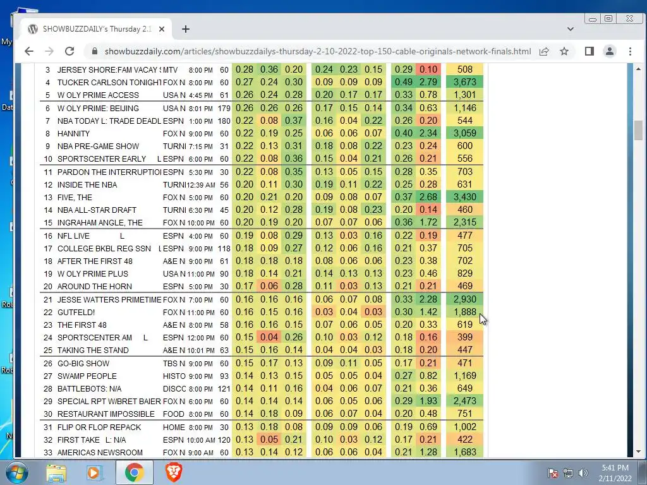This screenshot has width=647, height=485.
Task: Switch to Chrome in taskbar
Action: (134, 472)
